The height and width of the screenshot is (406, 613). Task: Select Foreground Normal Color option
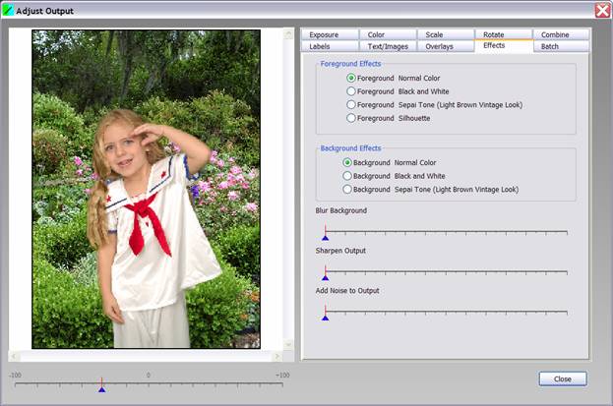(x=394, y=78)
